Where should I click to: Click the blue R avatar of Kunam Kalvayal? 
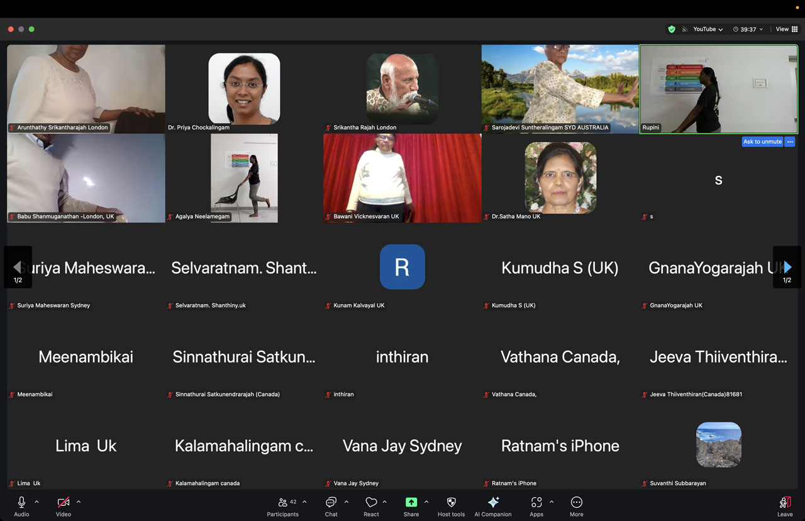[x=402, y=267]
